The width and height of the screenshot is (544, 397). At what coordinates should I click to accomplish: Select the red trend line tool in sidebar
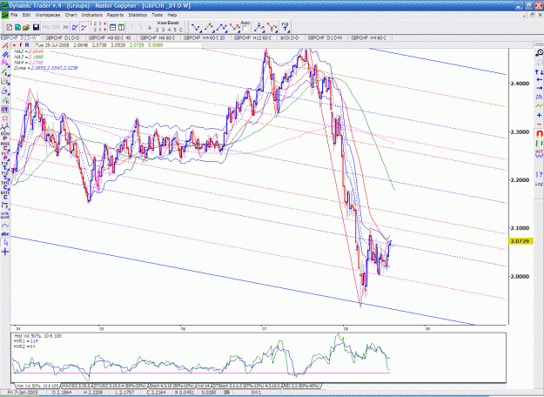click(5, 46)
